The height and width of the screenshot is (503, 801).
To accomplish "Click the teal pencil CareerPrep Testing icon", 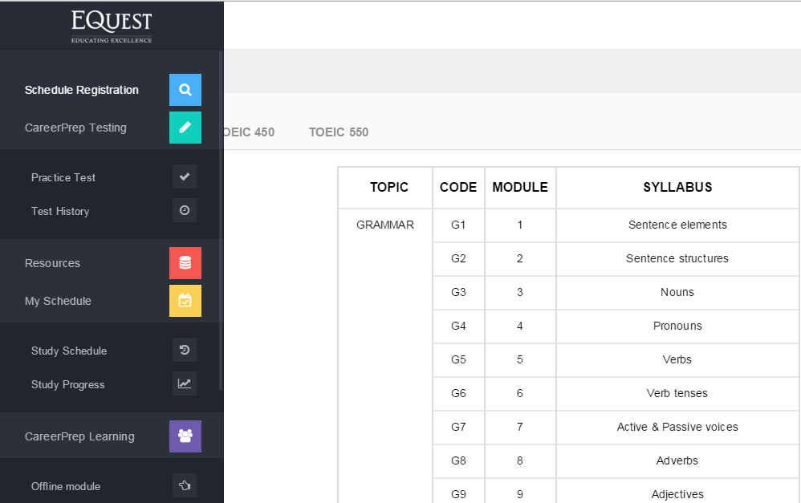I will tap(185, 128).
